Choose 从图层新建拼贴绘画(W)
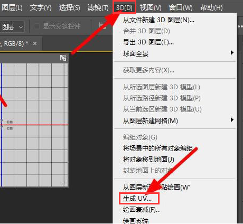 point(175,188)
